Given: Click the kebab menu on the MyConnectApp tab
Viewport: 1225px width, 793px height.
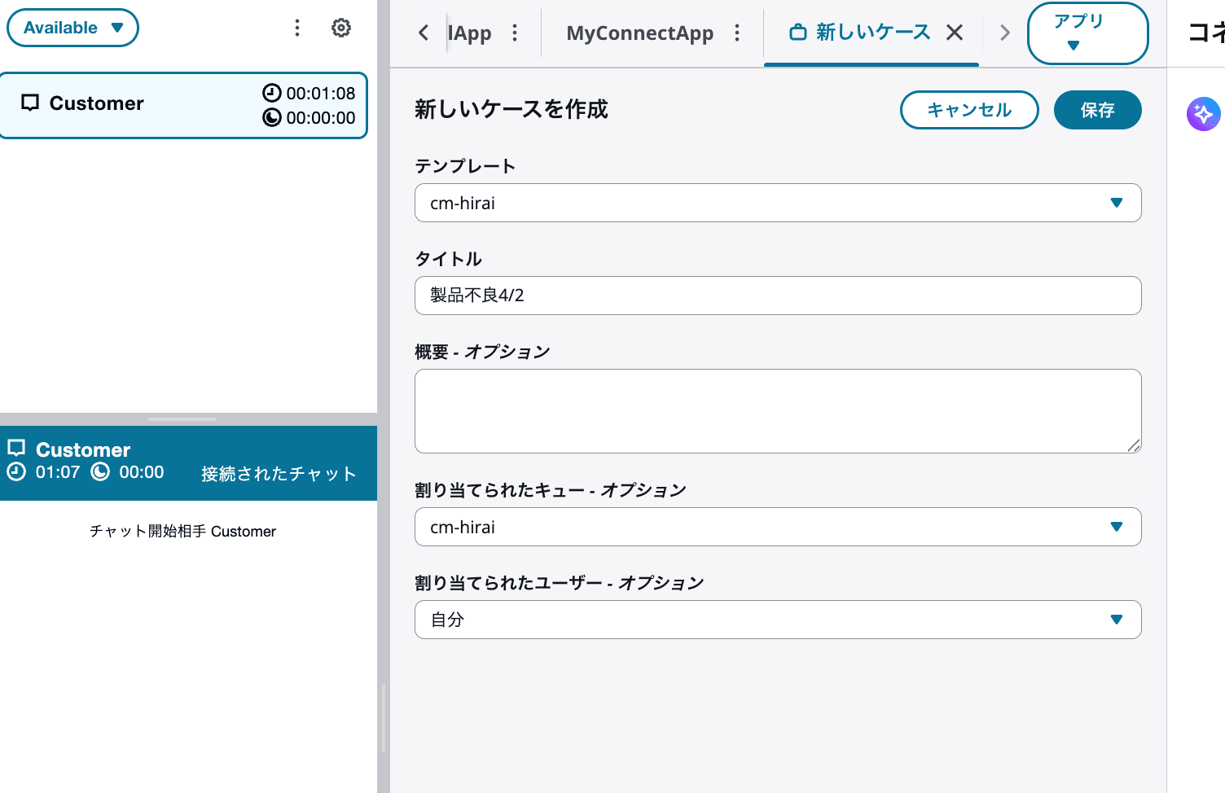Looking at the screenshot, I should pyautogui.click(x=737, y=33).
